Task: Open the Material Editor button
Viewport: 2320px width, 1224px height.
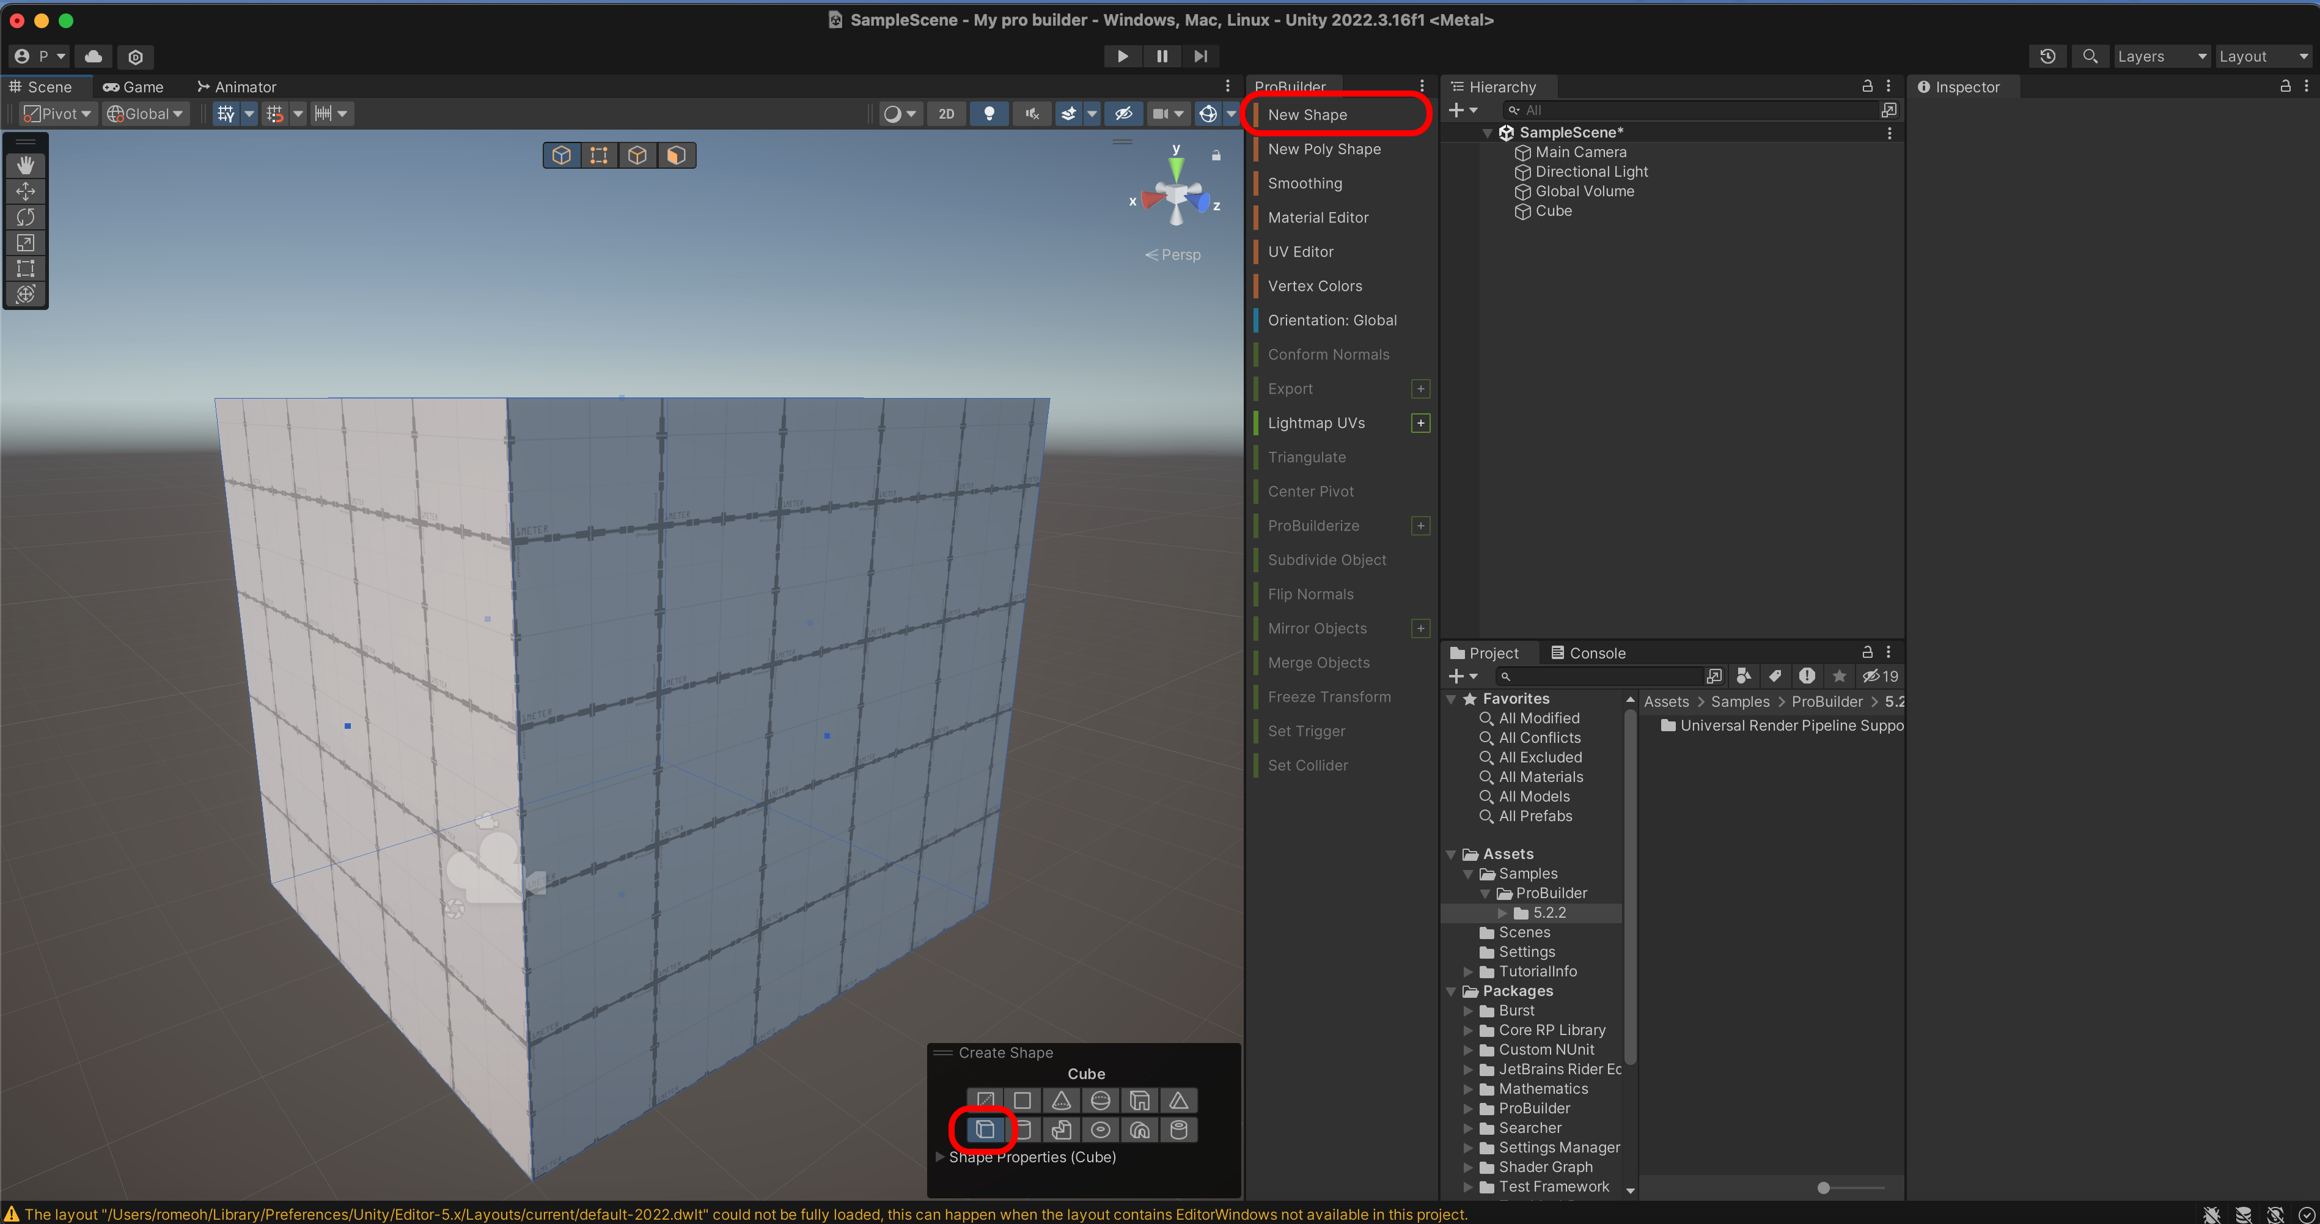Action: [x=1318, y=217]
